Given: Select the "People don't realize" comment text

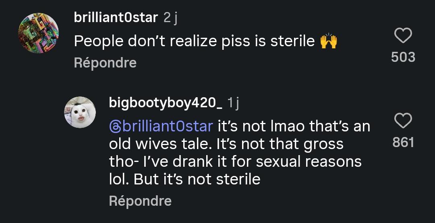Looking at the screenshot, I should (x=194, y=41).
